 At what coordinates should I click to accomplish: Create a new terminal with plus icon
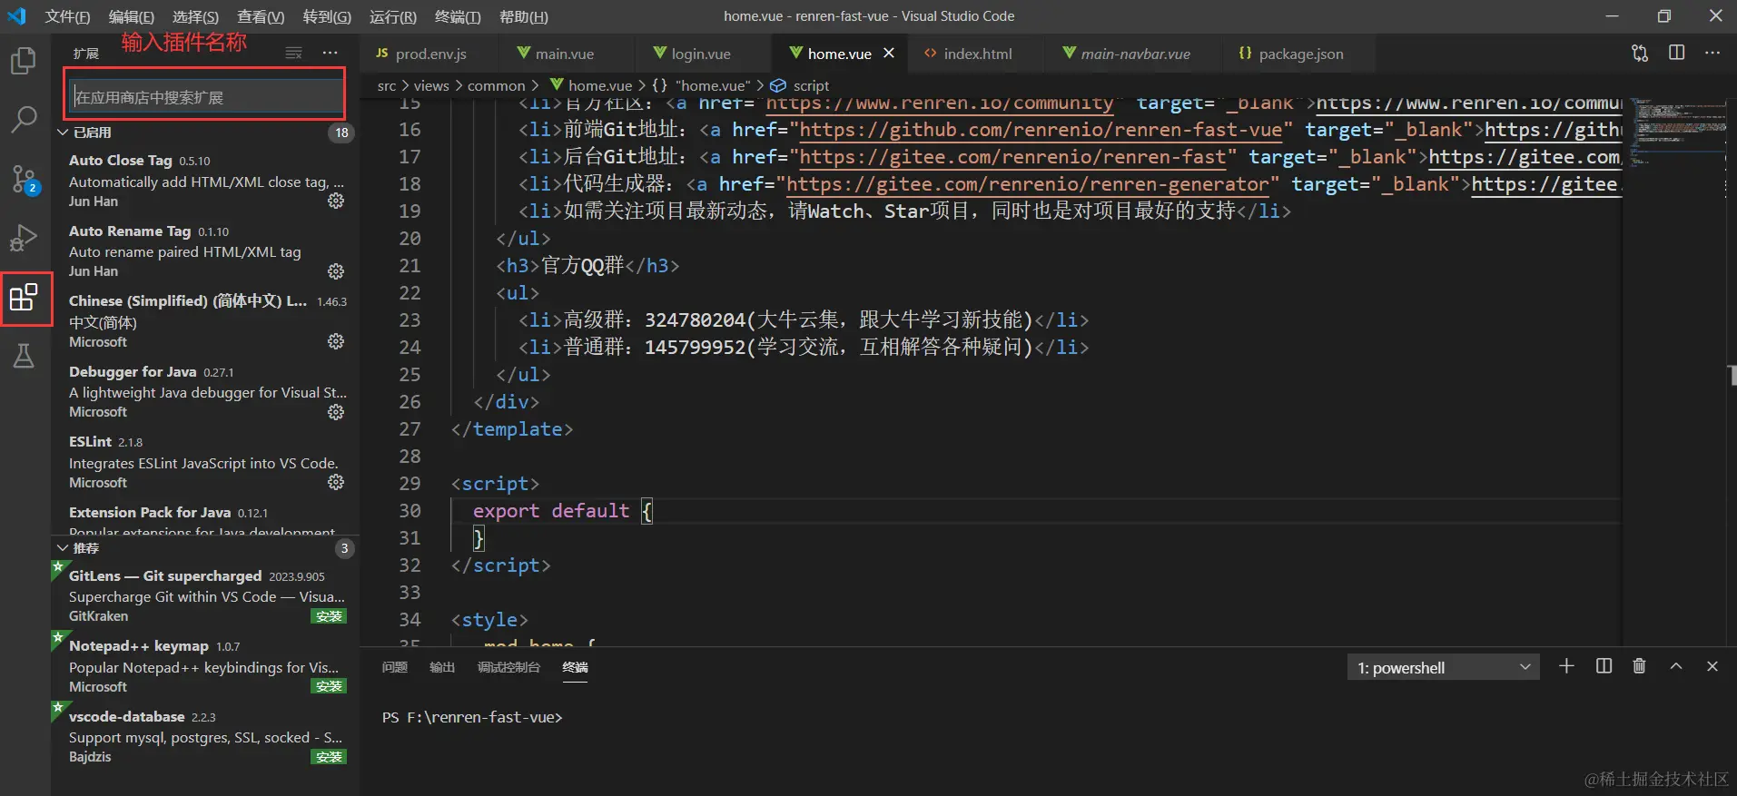pyautogui.click(x=1566, y=666)
